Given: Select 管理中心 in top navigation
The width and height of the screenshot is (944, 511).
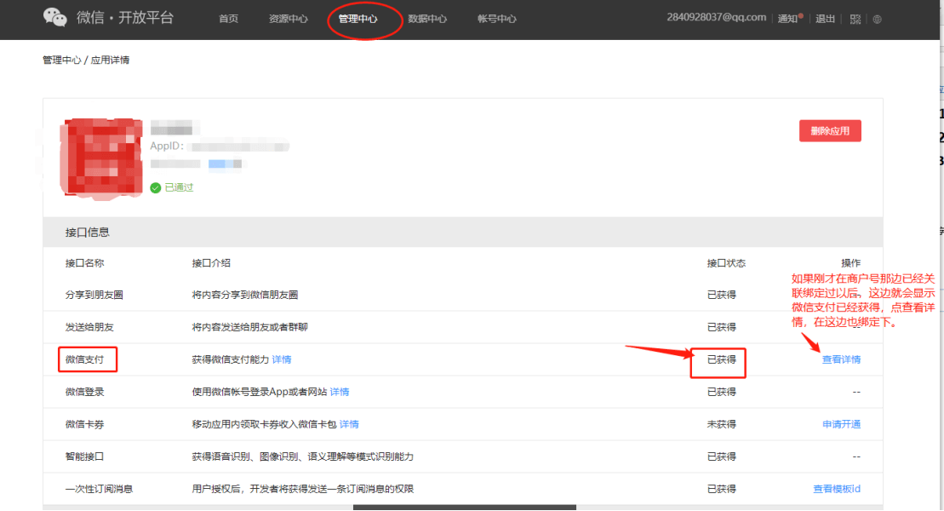Looking at the screenshot, I should (x=358, y=19).
